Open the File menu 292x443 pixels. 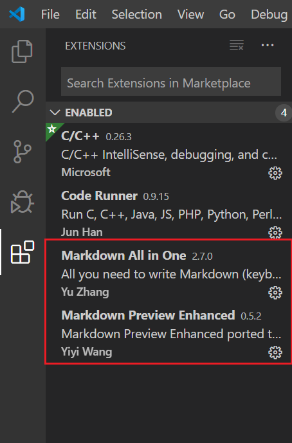coord(50,14)
